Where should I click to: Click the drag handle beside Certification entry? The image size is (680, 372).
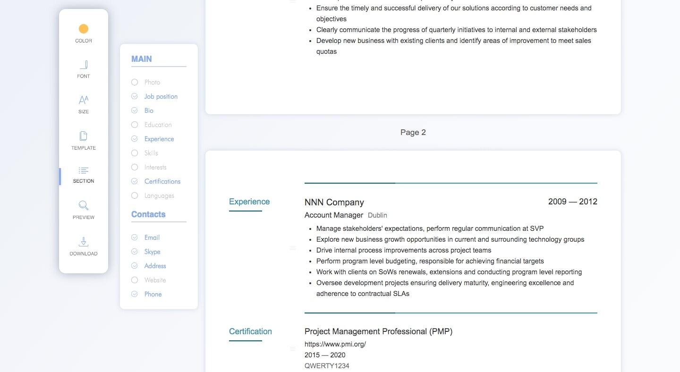pos(293,349)
